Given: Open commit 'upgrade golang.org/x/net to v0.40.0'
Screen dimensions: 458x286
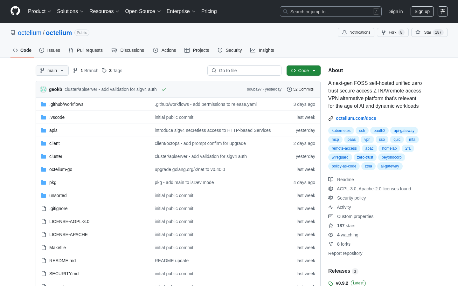Looking at the screenshot, I should (190, 169).
